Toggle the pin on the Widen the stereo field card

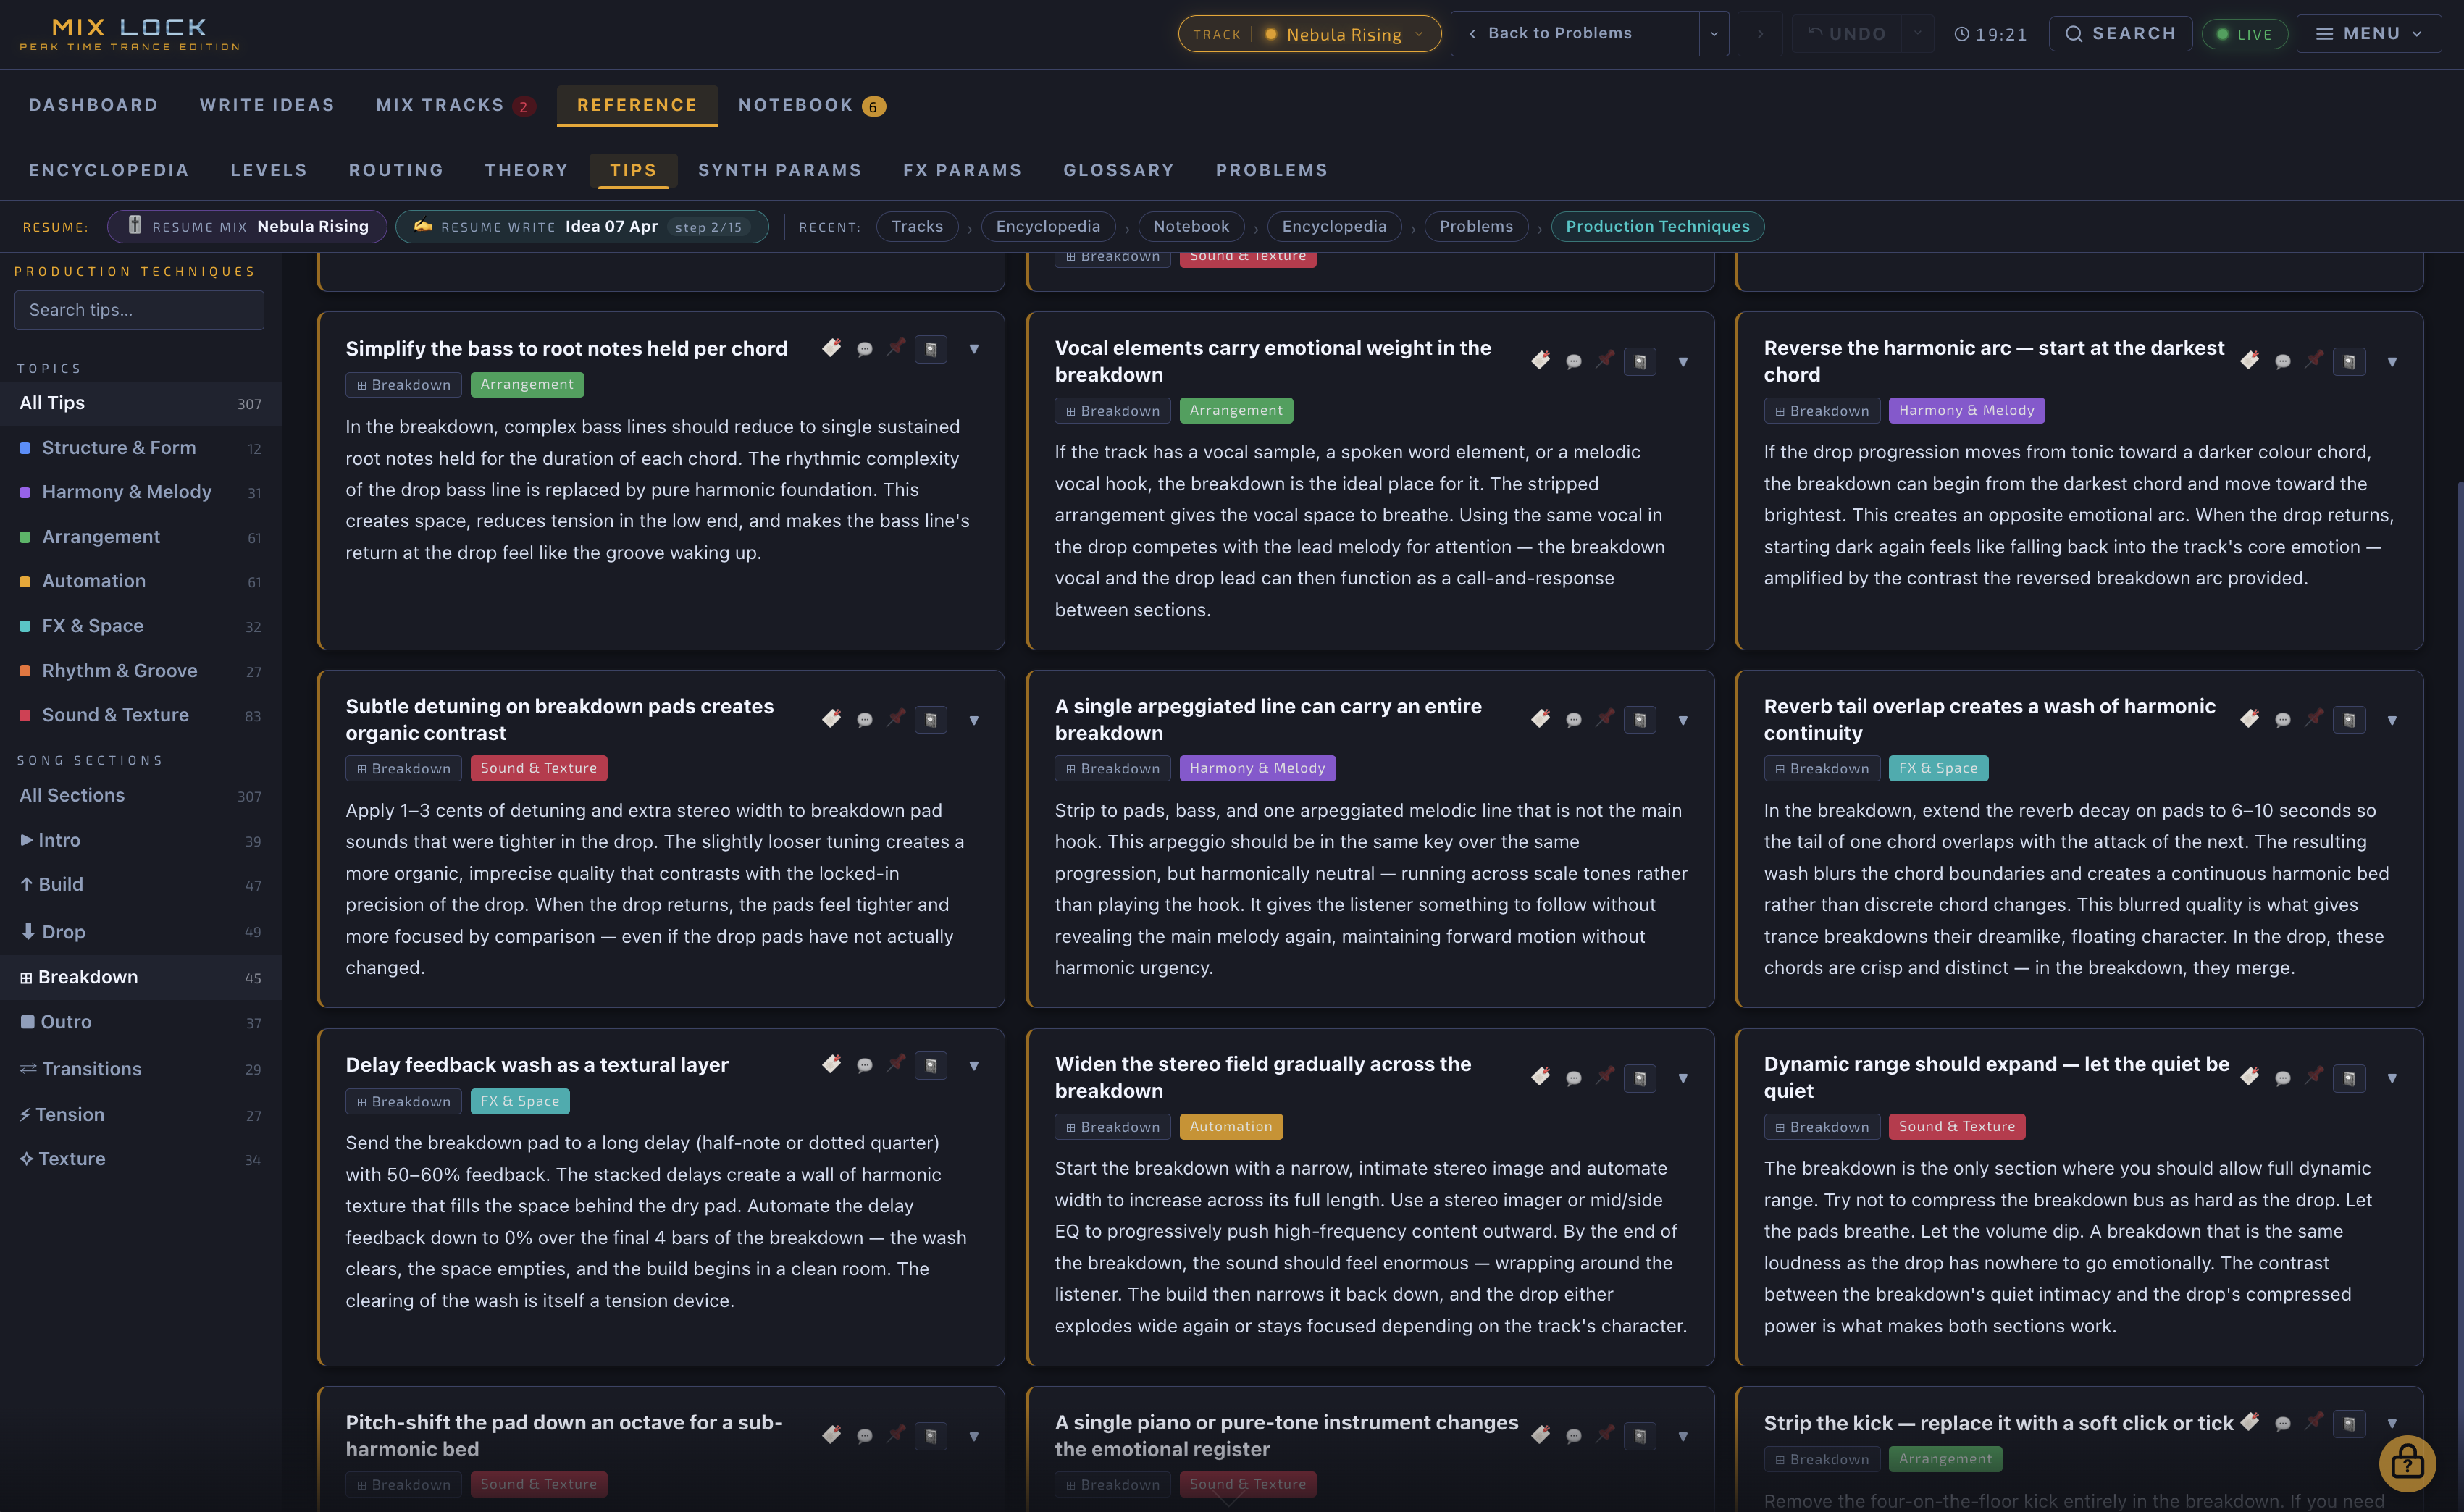(1606, 1076)
